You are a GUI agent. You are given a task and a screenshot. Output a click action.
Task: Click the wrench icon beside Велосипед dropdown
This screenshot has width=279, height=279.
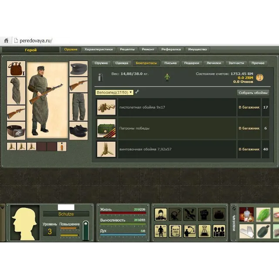pos(137,92)
